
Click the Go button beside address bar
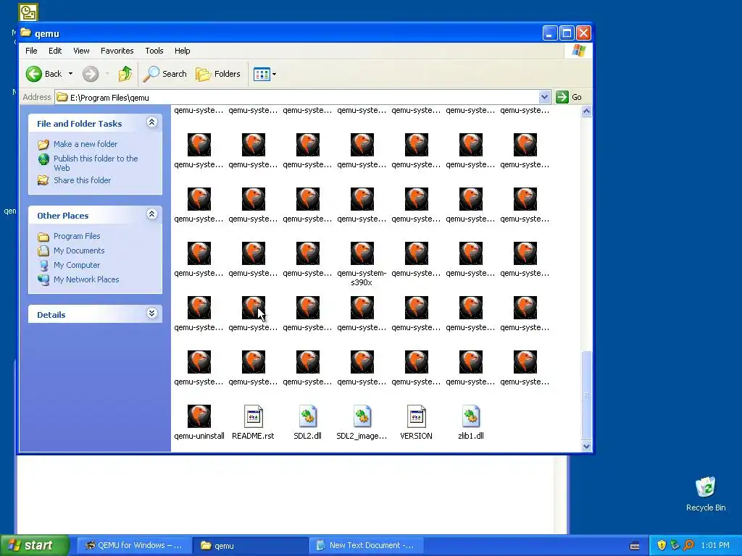pos(570,97)
